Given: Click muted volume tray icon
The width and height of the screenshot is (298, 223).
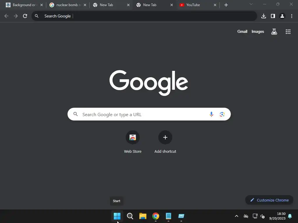Looking at the screenshot, I should click(x=263, y=216).
